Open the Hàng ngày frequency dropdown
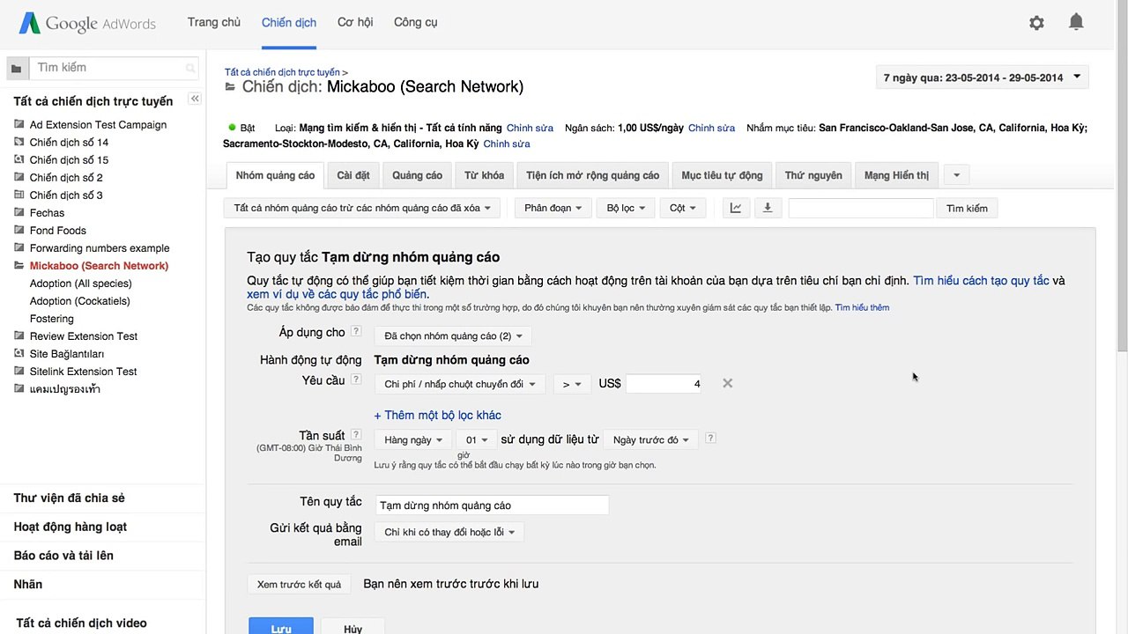This screenshot has width=1128, height=634. coord(413,439)
